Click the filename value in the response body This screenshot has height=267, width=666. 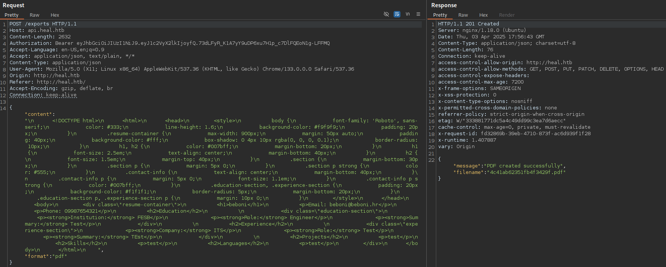click(x=526, y=172)
